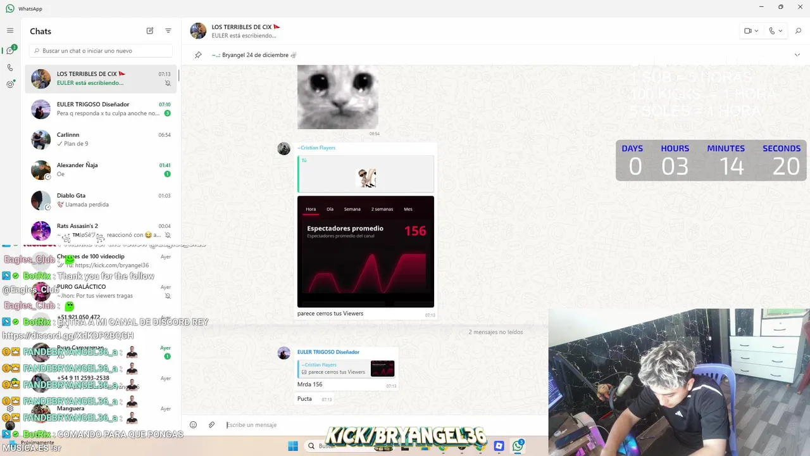Image resolution: width=810 pixels, height=456 pixels.
Task: Expand the video call dropdown arrow
Action: click(x=756, y=30)
